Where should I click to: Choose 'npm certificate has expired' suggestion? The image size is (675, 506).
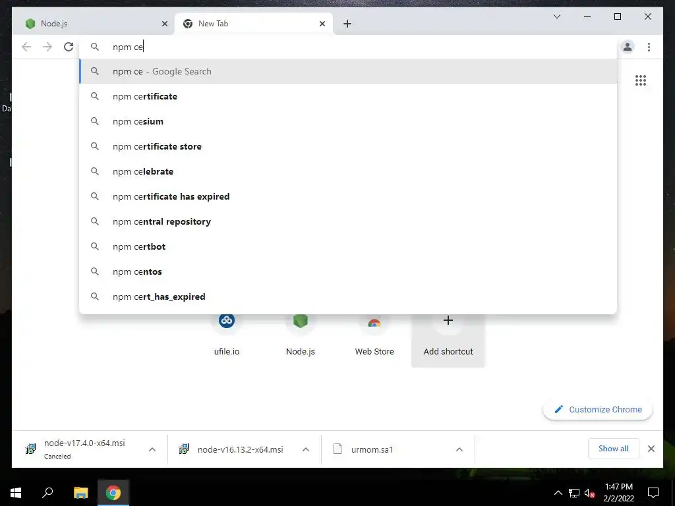tap(348, 196)
